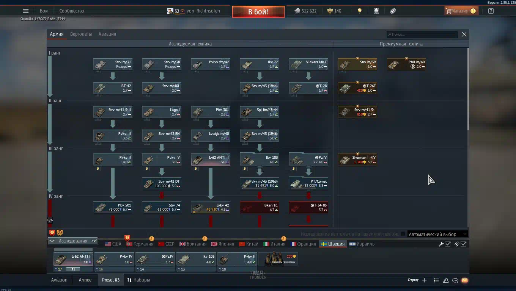Open the Battle Pass ticket icon
The height and width of the screenshot is (291, 516).
click(393, 11)
